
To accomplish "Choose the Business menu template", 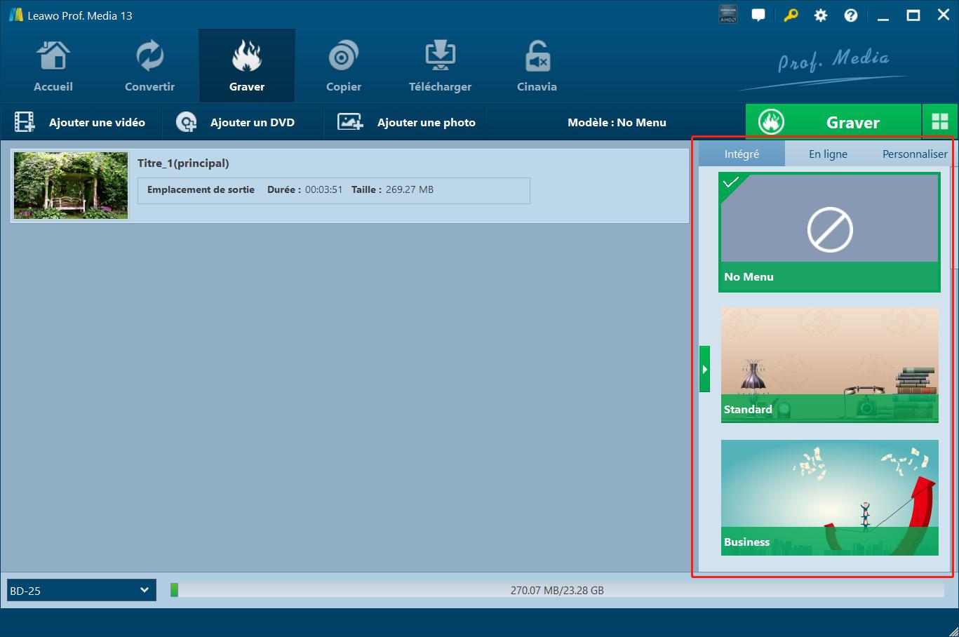I will point(830,497).
